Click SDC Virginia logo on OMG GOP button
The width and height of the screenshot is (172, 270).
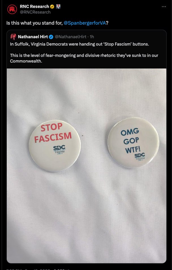140,157
